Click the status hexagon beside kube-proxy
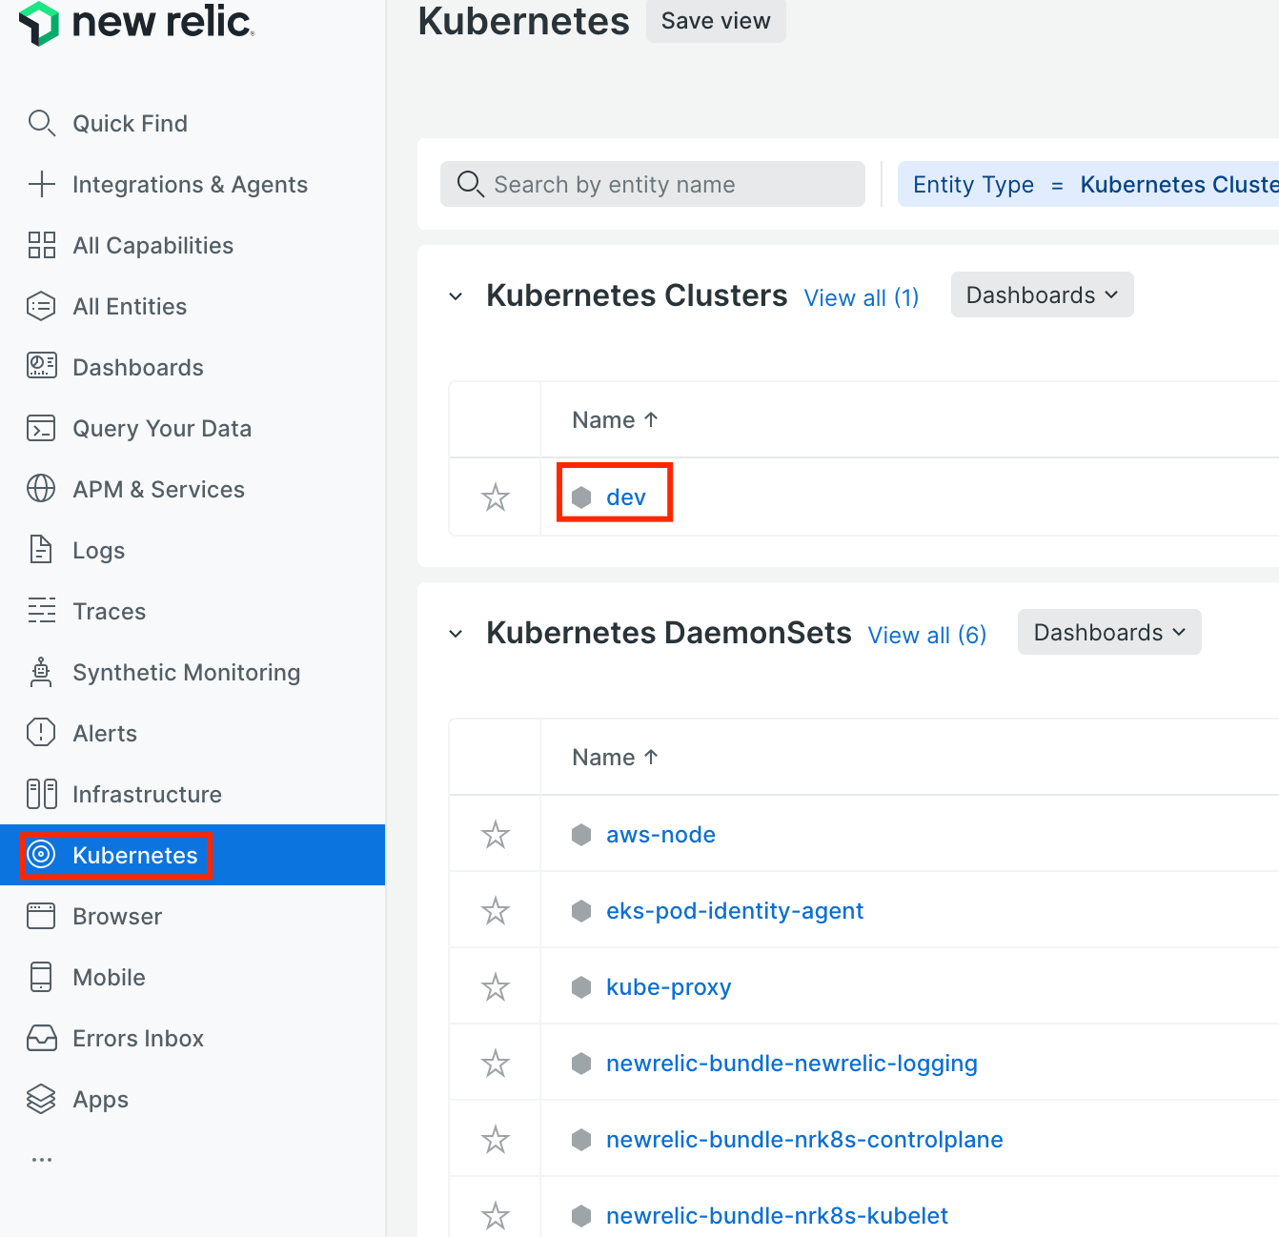 tap(581, 987)
